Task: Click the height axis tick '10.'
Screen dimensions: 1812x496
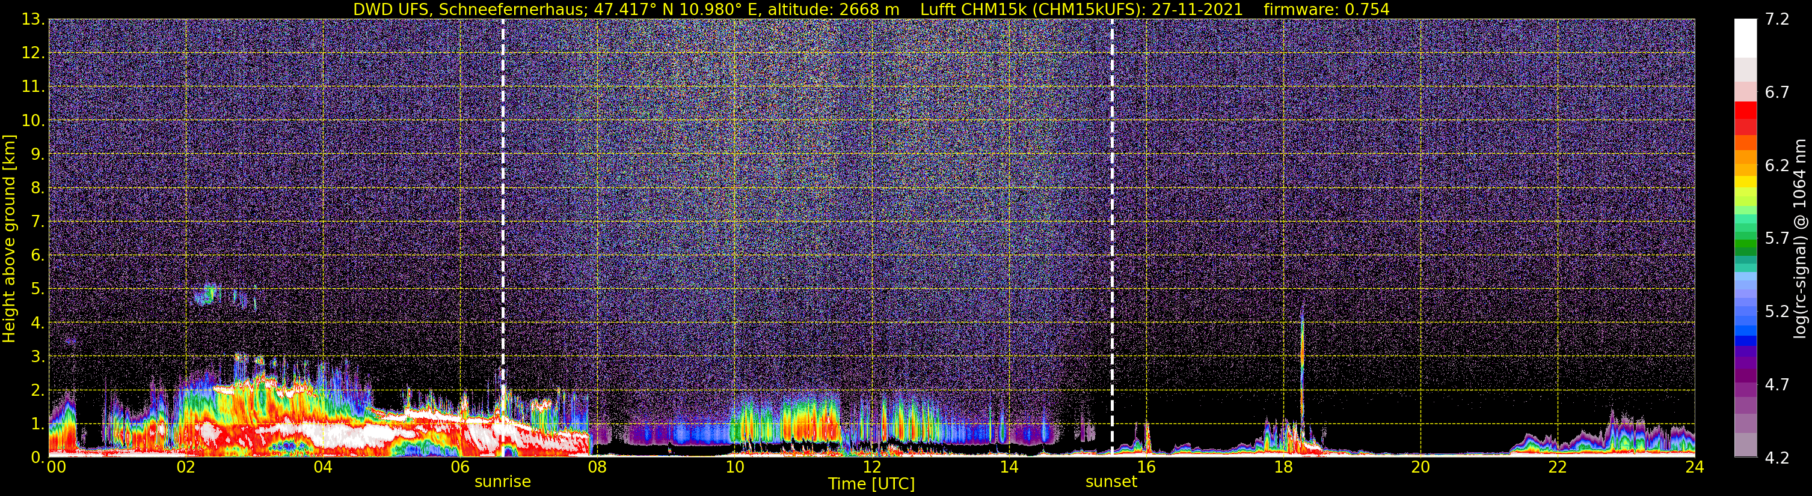Action: click(32, 120)
